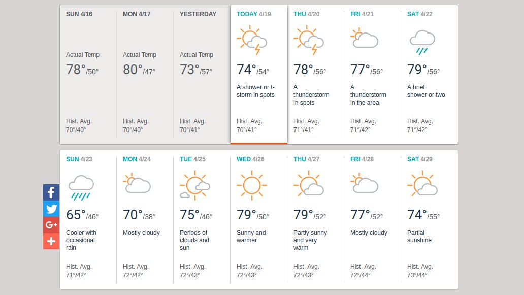Viewport: 524px width, 295px height.
Task: Click the rain icon for SAT 4/22
Action: (x=422, y=42)
